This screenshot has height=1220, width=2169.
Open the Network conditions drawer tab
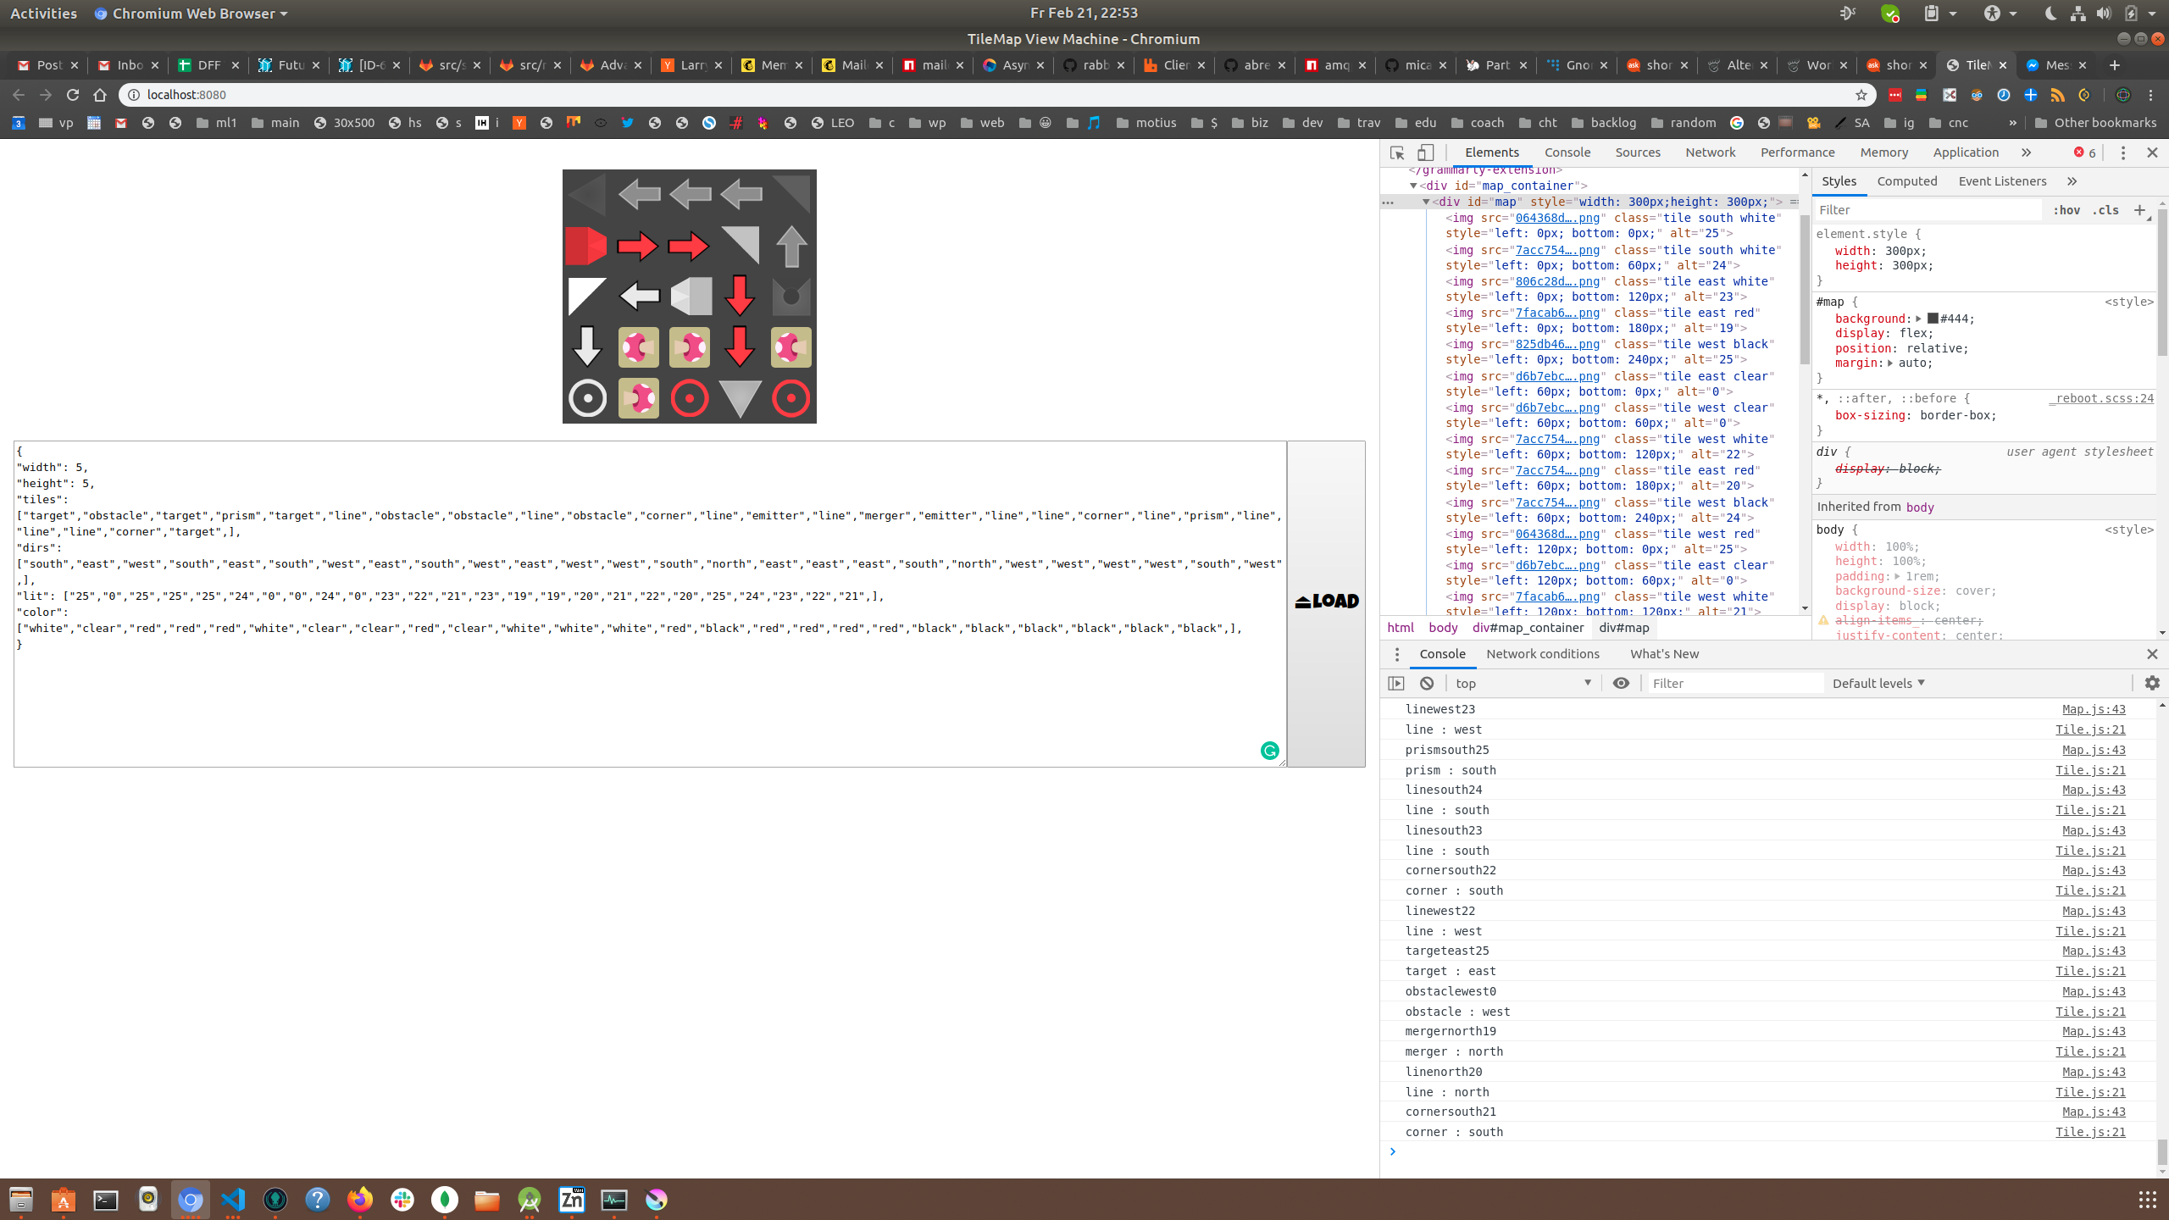(x=1542, y=654)
